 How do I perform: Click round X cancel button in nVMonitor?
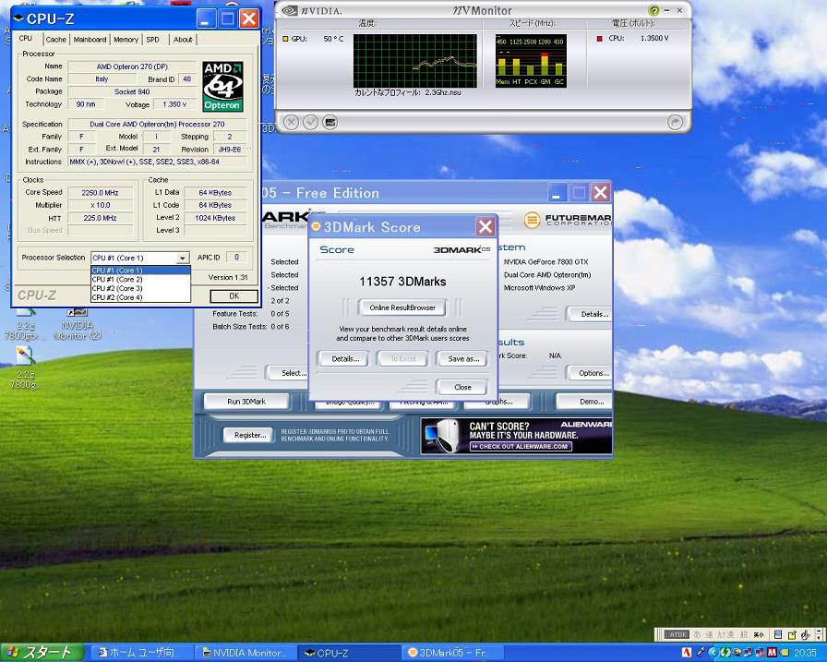[x=291, y=123]
